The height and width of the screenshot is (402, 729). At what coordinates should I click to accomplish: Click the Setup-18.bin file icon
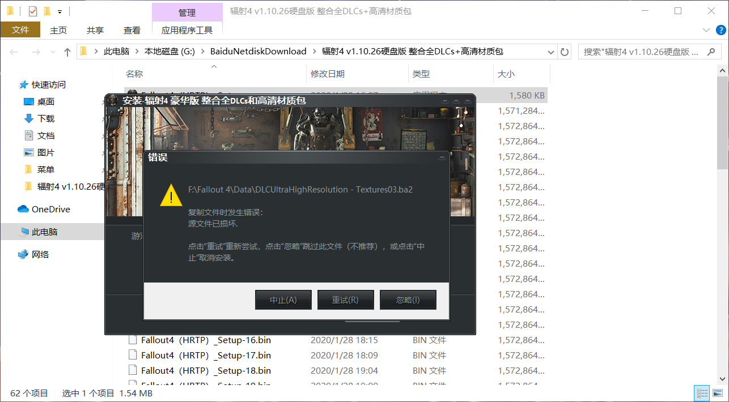(x=133, y=371)
